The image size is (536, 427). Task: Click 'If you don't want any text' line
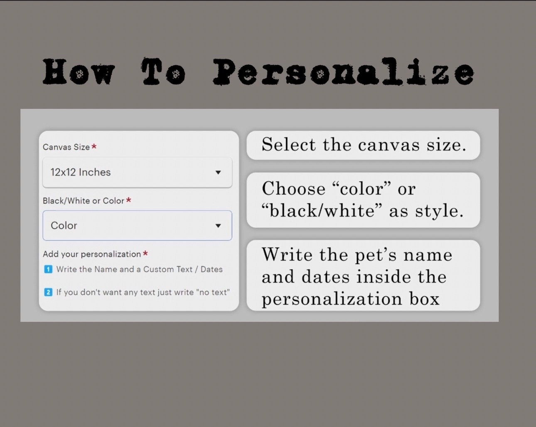(143, 292)
